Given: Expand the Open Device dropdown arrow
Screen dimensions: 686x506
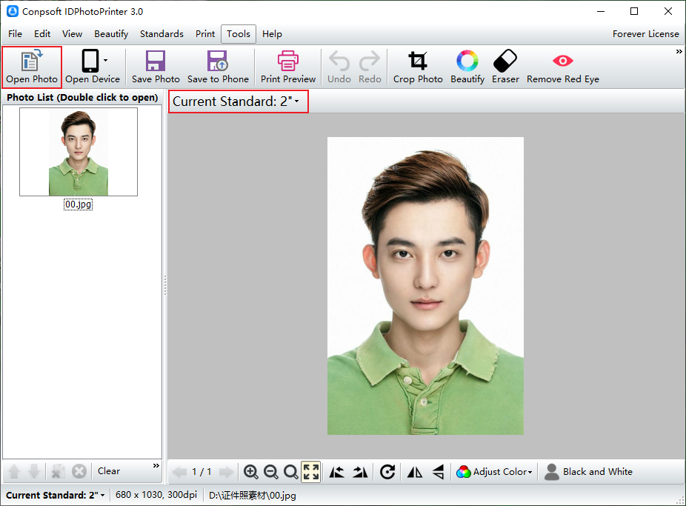Looking at the screenshot, I should click(105, 61).
